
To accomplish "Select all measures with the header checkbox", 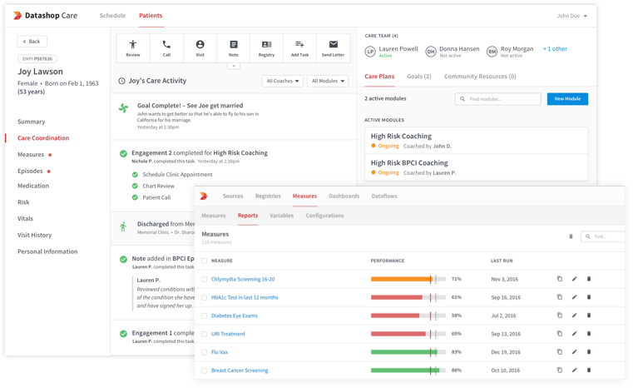I will [x=205, y=261].
